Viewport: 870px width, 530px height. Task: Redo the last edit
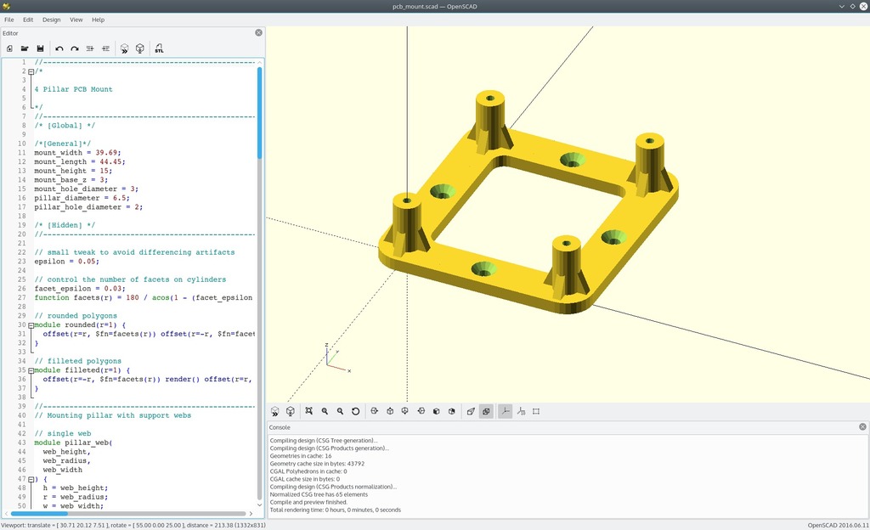click(75, 48)
